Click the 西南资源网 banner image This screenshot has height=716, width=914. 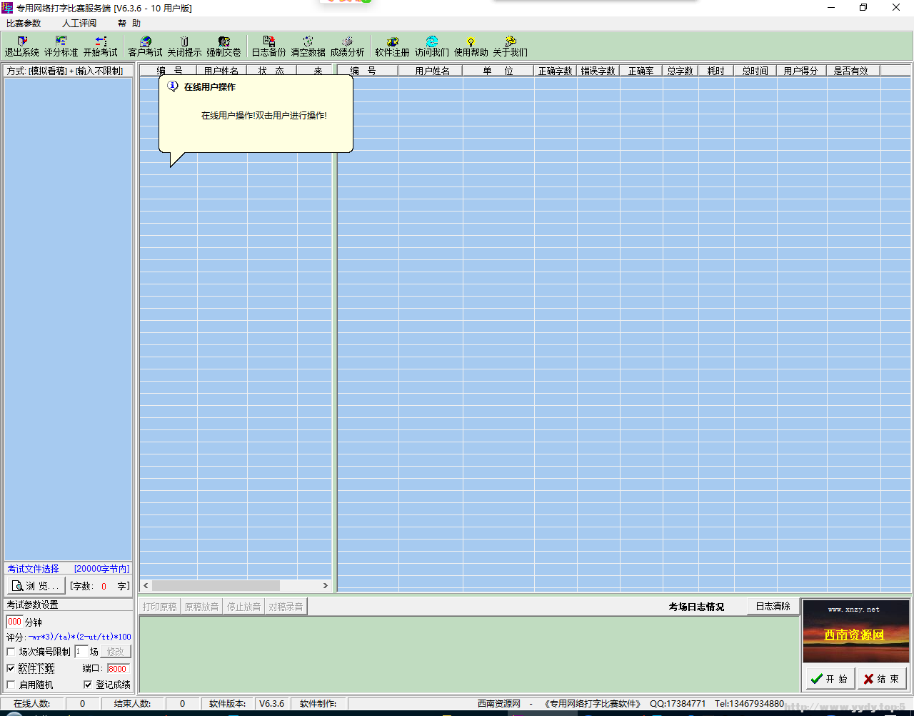[855, 631]
